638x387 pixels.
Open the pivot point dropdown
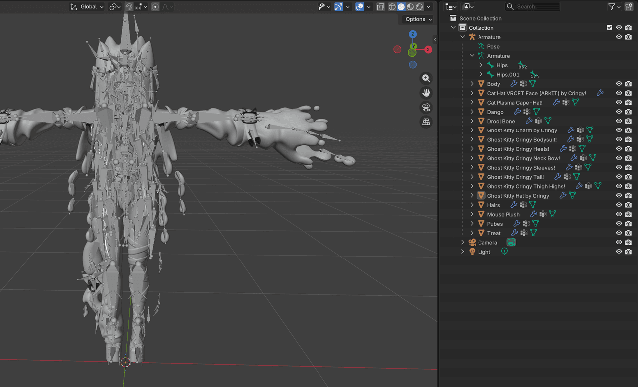coord(115,7)
